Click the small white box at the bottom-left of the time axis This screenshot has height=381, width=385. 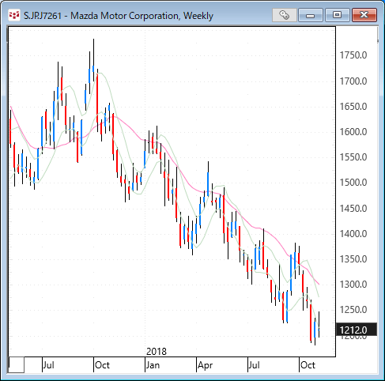point(17,365)
